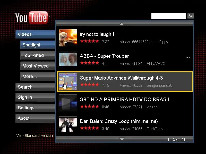This screenshot has height=154, width=206.
Task: Click uploader name kidsdell
Action: (153, 107)
